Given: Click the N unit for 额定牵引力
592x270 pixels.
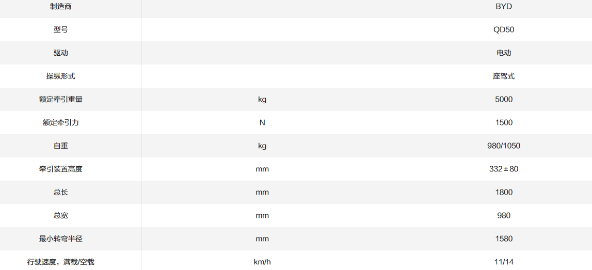Looking at the screenshot, I should point(262,122).
